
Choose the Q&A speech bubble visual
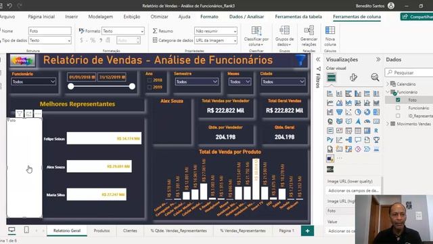click(x=358, y=140)
